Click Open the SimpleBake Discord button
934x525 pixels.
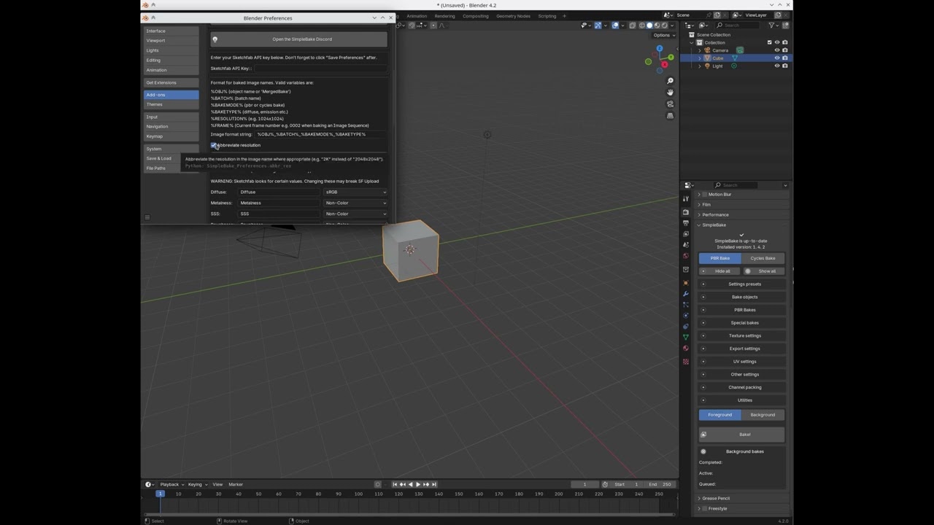coord(298,39)
